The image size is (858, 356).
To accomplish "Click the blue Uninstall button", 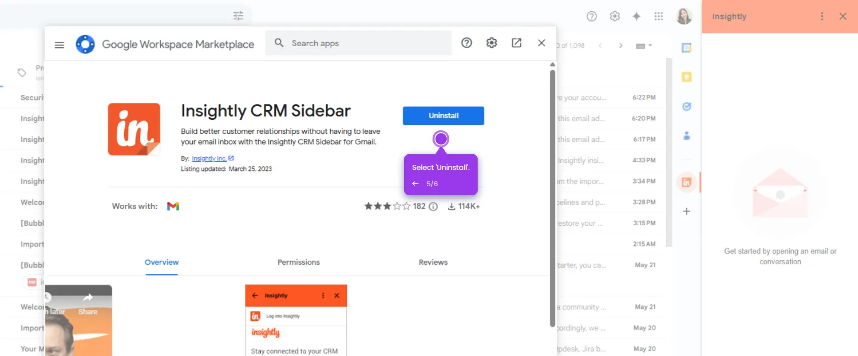I will click(443, 116).
